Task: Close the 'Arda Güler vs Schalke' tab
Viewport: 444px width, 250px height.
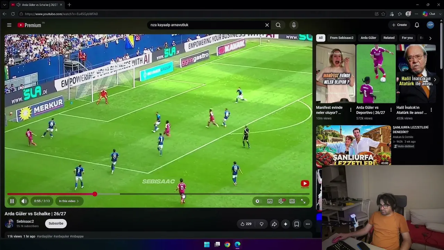Action: (x=61, y=5)
